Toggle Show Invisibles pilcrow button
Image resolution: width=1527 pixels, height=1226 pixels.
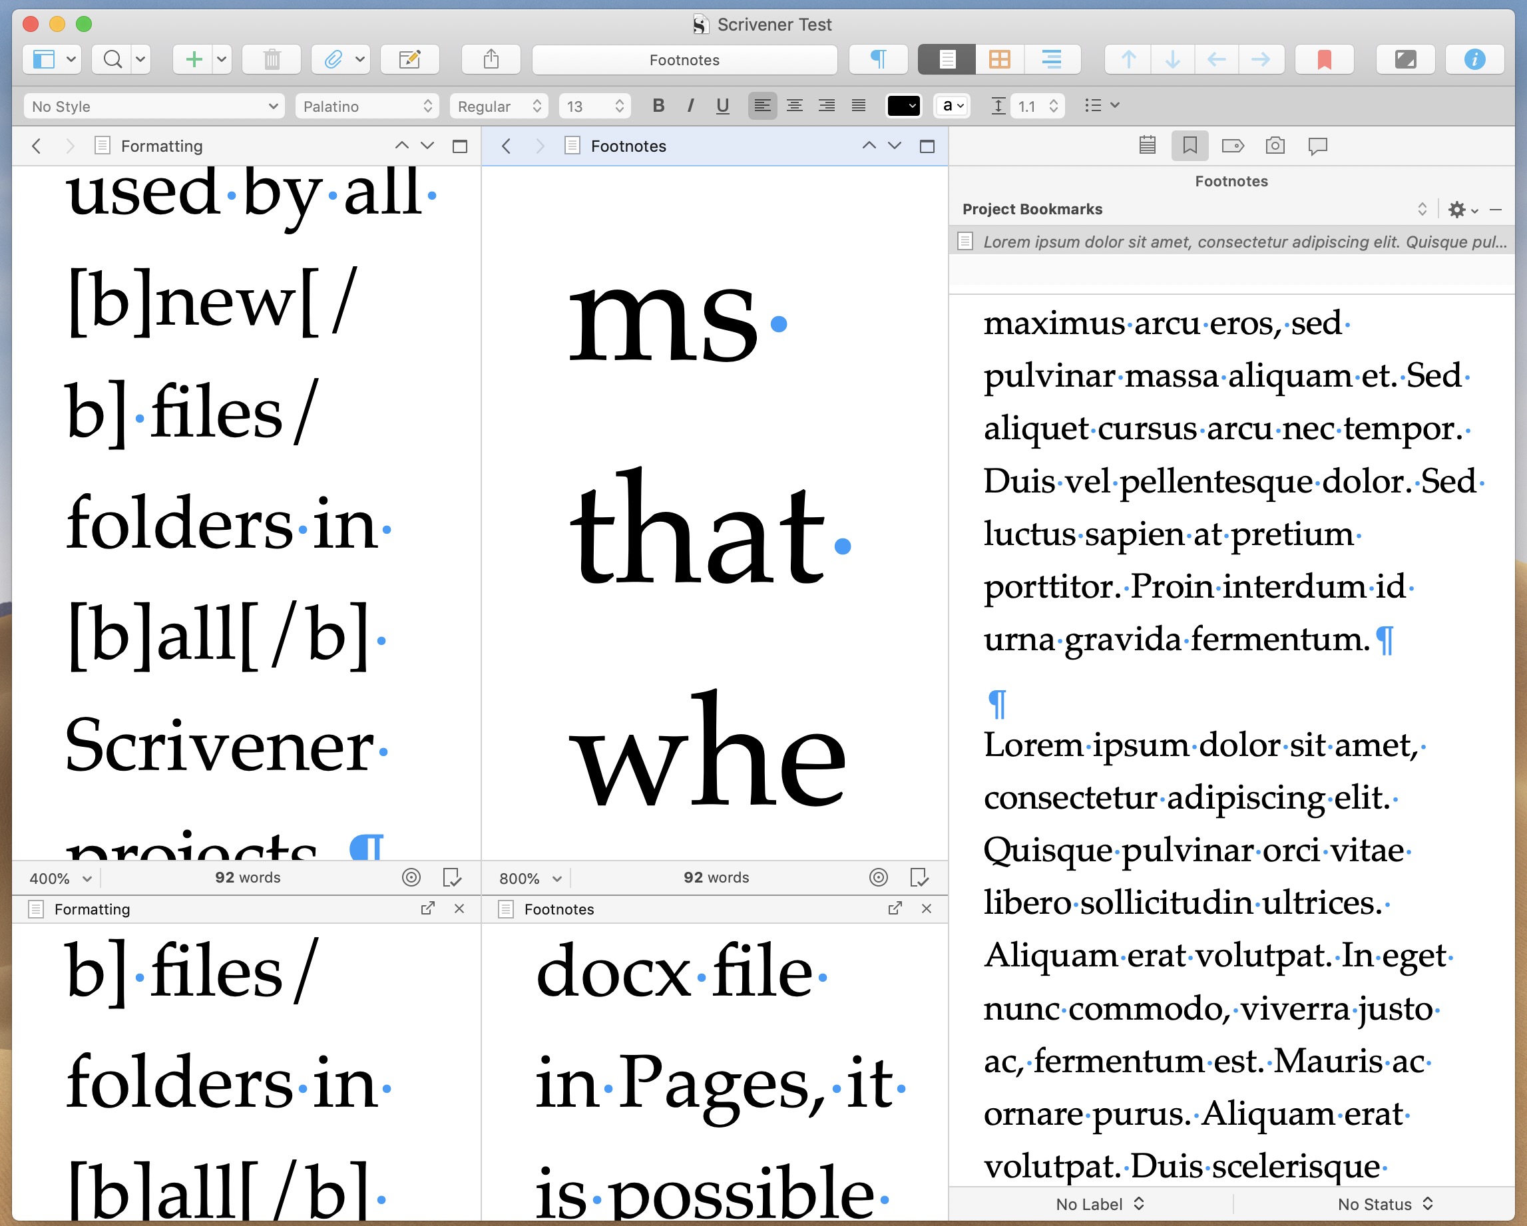pos(878,59)
